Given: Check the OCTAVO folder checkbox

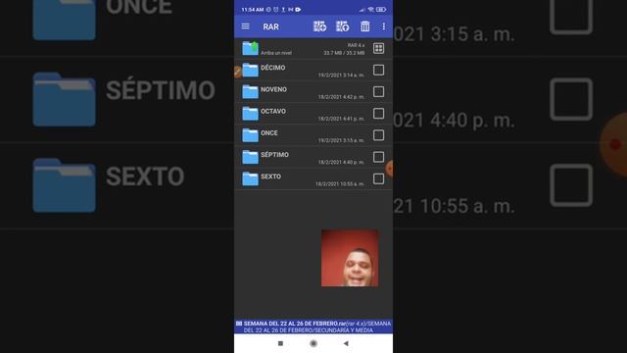Looking at the screenshot, I should pos(378,114).
